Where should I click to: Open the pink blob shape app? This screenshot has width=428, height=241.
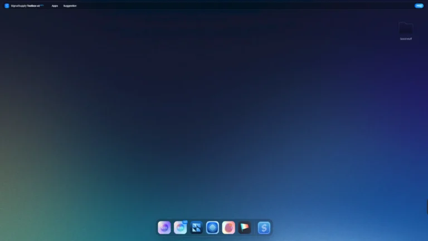point(228,228)
